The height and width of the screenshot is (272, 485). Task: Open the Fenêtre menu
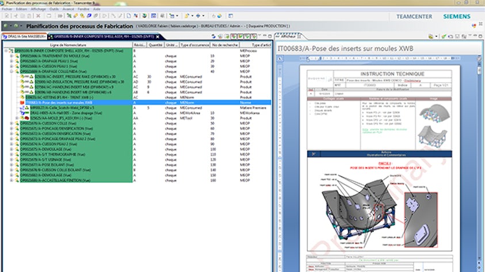point(83,9)
